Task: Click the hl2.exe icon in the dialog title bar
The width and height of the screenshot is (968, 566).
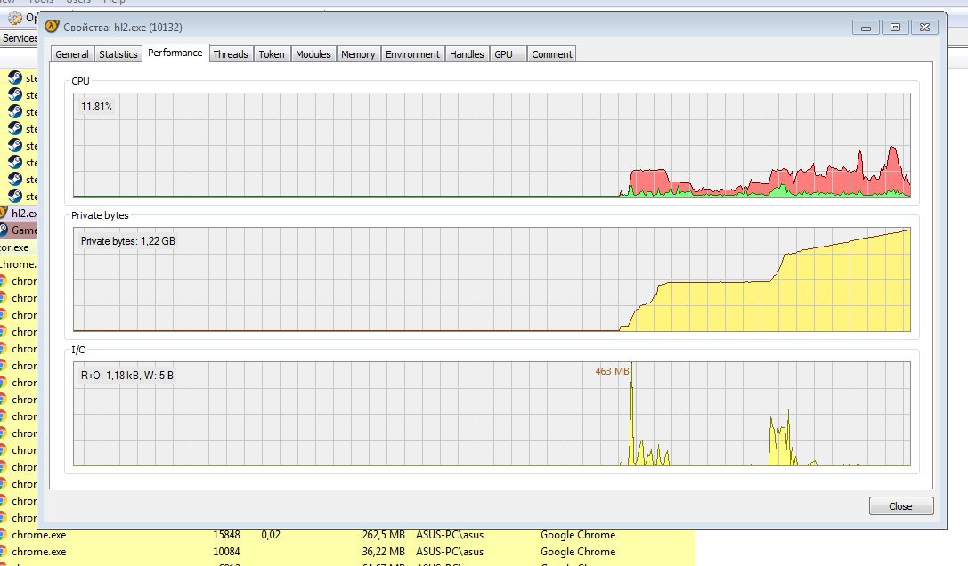Action: [52, 27]
